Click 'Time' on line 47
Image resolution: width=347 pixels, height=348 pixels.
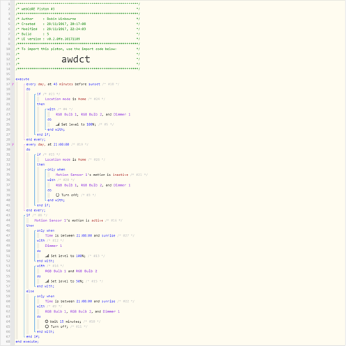tap(49, 236)
